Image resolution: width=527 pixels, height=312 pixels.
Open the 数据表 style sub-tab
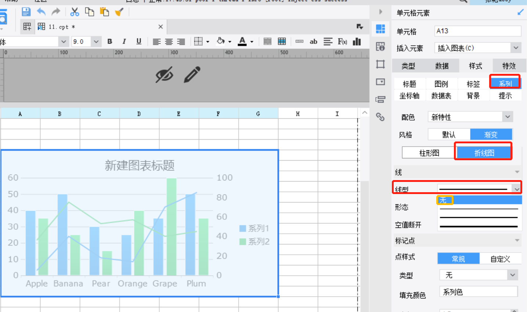(441, 96)
